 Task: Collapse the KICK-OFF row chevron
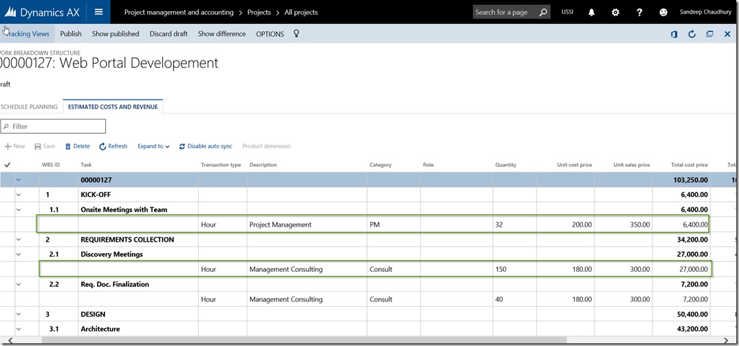19,195
